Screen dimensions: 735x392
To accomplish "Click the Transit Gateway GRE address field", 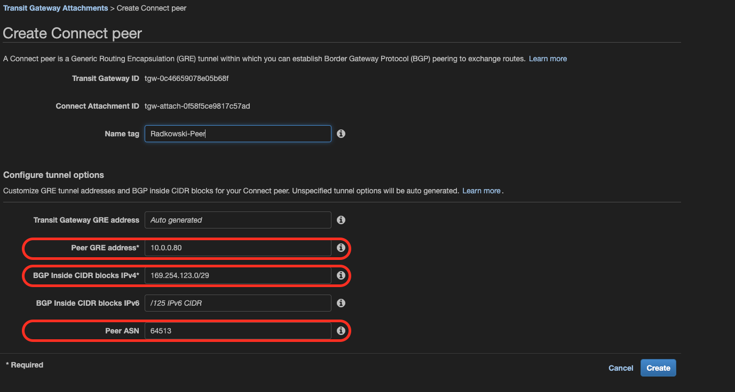I will (238, 220).
